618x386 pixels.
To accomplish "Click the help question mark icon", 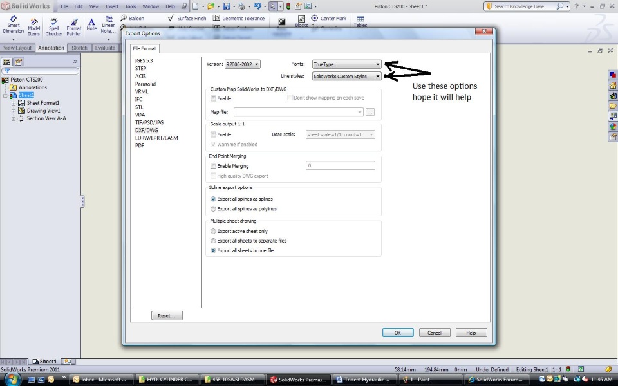I will [x=577, y=6].
